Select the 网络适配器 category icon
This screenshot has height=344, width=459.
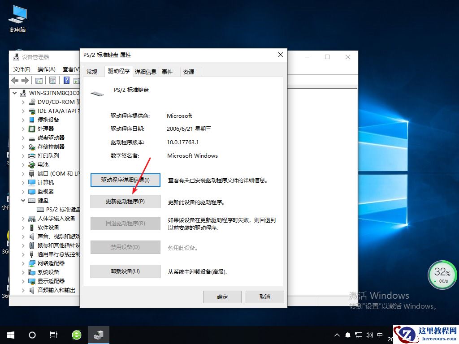[x=32, y=263]
